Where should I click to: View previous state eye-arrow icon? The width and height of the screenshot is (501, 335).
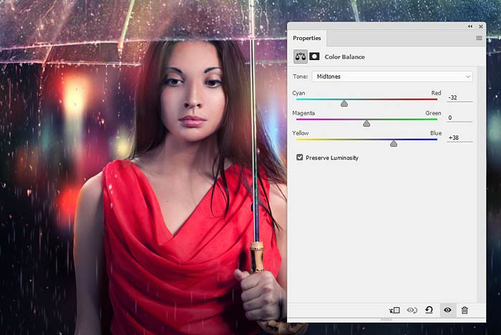(x=412, y=310)
